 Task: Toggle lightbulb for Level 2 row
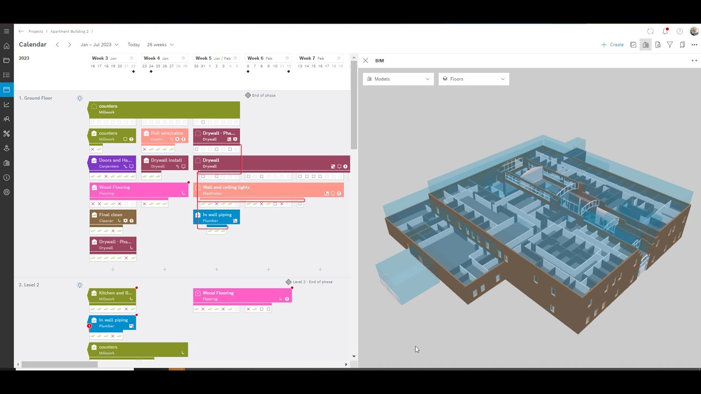tap(79, 285)
